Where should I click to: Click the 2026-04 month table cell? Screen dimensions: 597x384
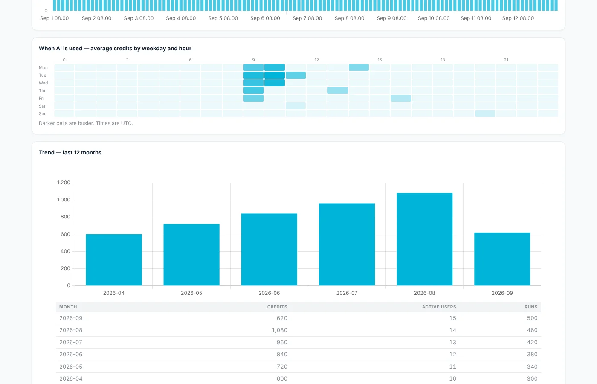pos(71,379)
